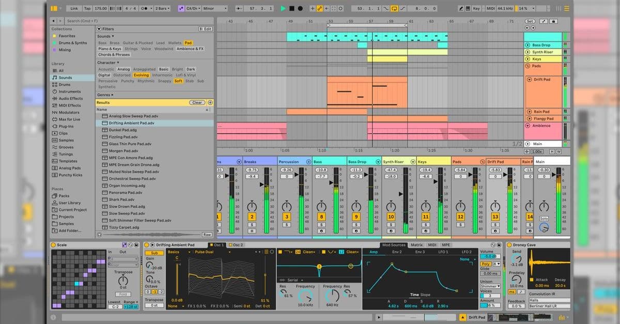The height and width of the screenshot is (324, 620).
Task: Click the hot-swap icon on the Droney Cave device
Action: pyautogui.click(x=493, y=244)
